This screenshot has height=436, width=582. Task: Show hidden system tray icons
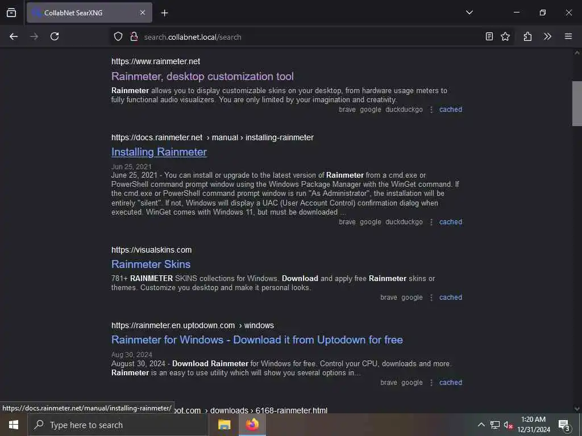(481, 425)
